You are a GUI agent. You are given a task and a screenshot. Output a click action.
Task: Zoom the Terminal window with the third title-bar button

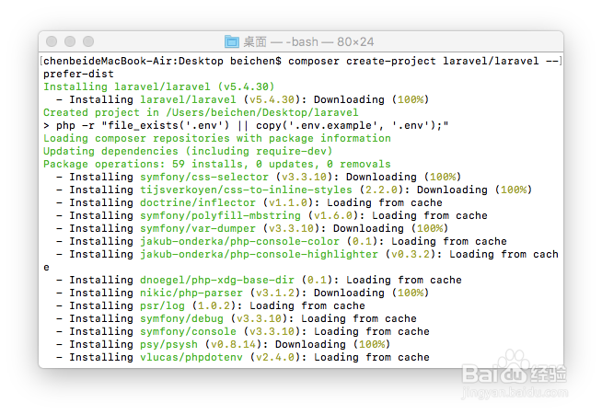pyautogui.click(x=88, y=41)
